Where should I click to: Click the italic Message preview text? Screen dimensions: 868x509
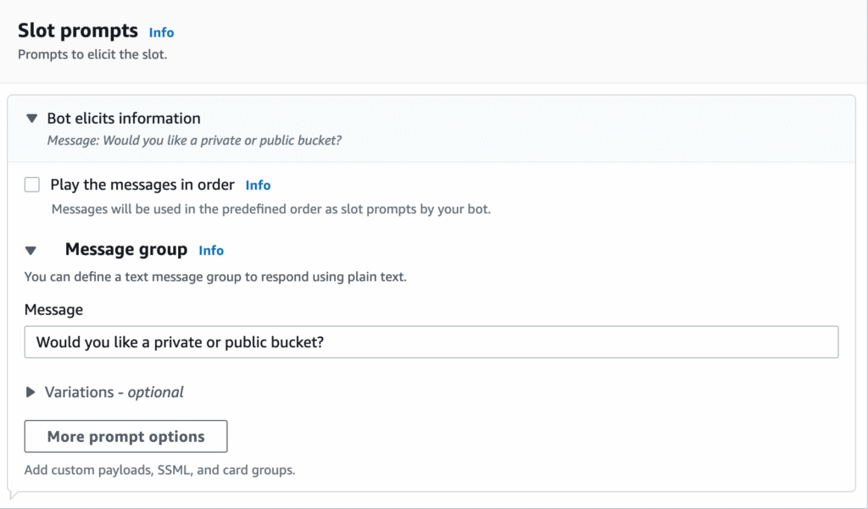click(194, 141)
